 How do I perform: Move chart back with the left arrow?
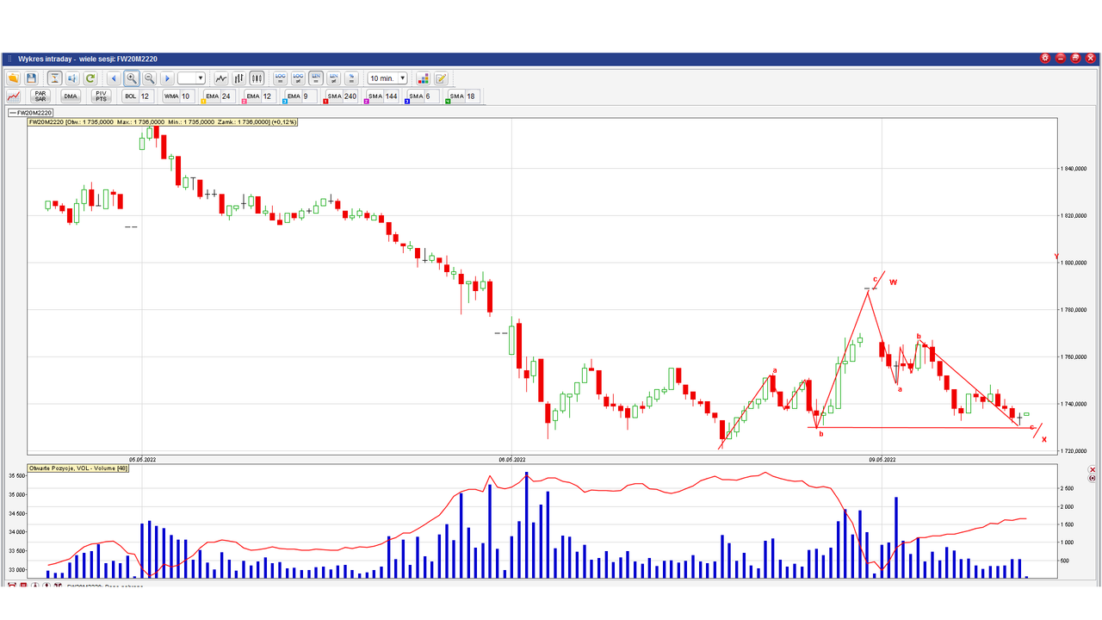click(114, 78)
